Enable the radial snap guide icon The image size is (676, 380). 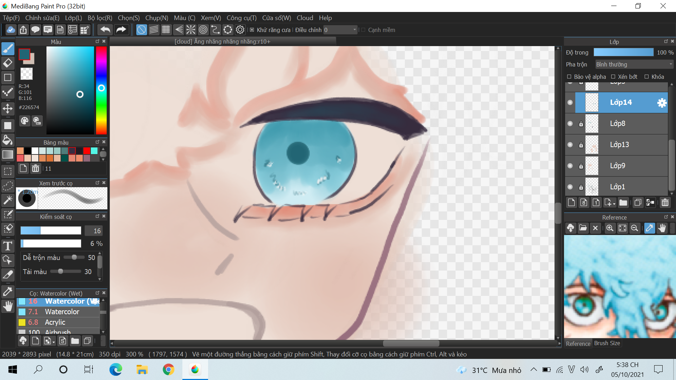[191, 30]
